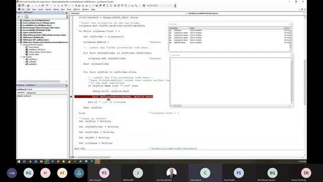Click the Reset stop toolbar icon
Viewport: 323px width, 182px height.
[62, 6]
